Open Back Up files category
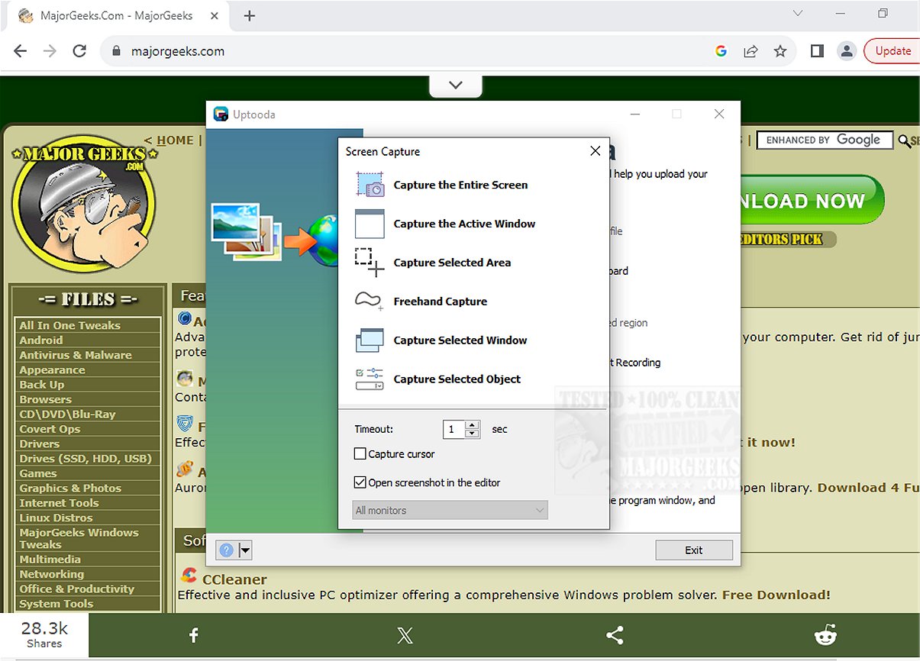This screenshot has height=661, width=920. 41,385
